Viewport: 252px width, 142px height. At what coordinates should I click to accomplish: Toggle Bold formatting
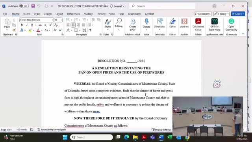(22, 25)
